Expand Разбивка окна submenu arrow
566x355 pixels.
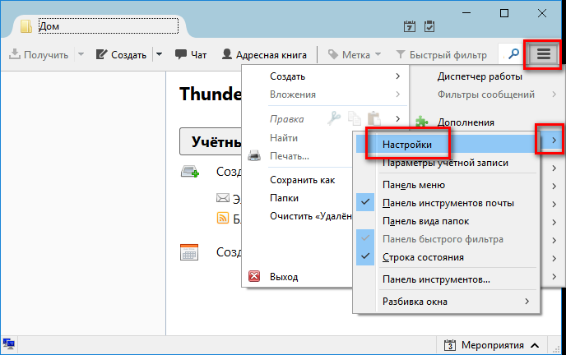(x=527, y=301)
